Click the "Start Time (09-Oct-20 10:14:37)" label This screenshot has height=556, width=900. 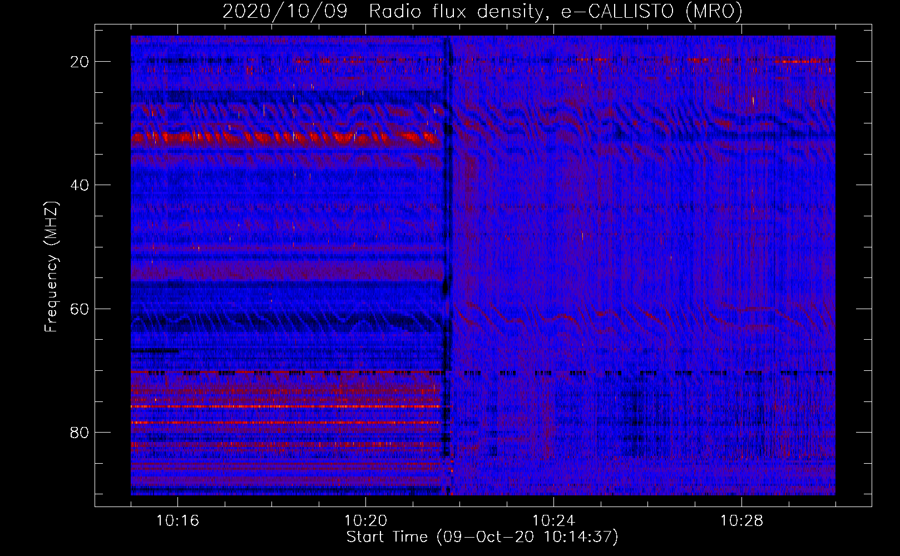click(x=482, y=537)
